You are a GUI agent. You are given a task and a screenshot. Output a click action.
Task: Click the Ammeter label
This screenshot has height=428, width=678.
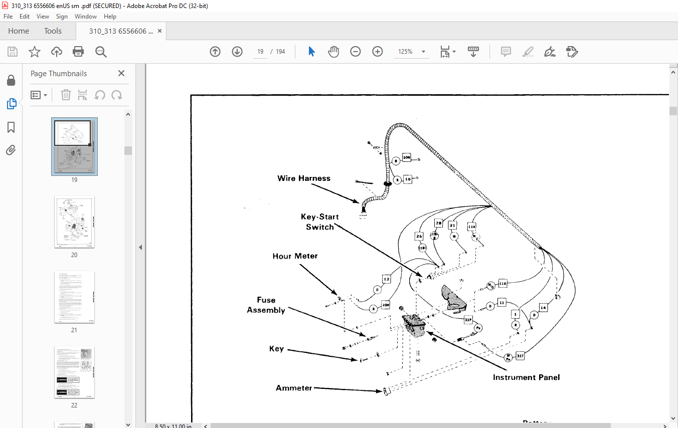[x=294, y=388]
